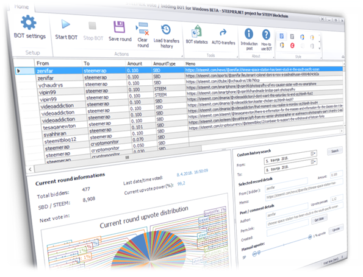Select the syahhiran row
The width and height of the screenshot is (363, 277).
tap(55, 134)
